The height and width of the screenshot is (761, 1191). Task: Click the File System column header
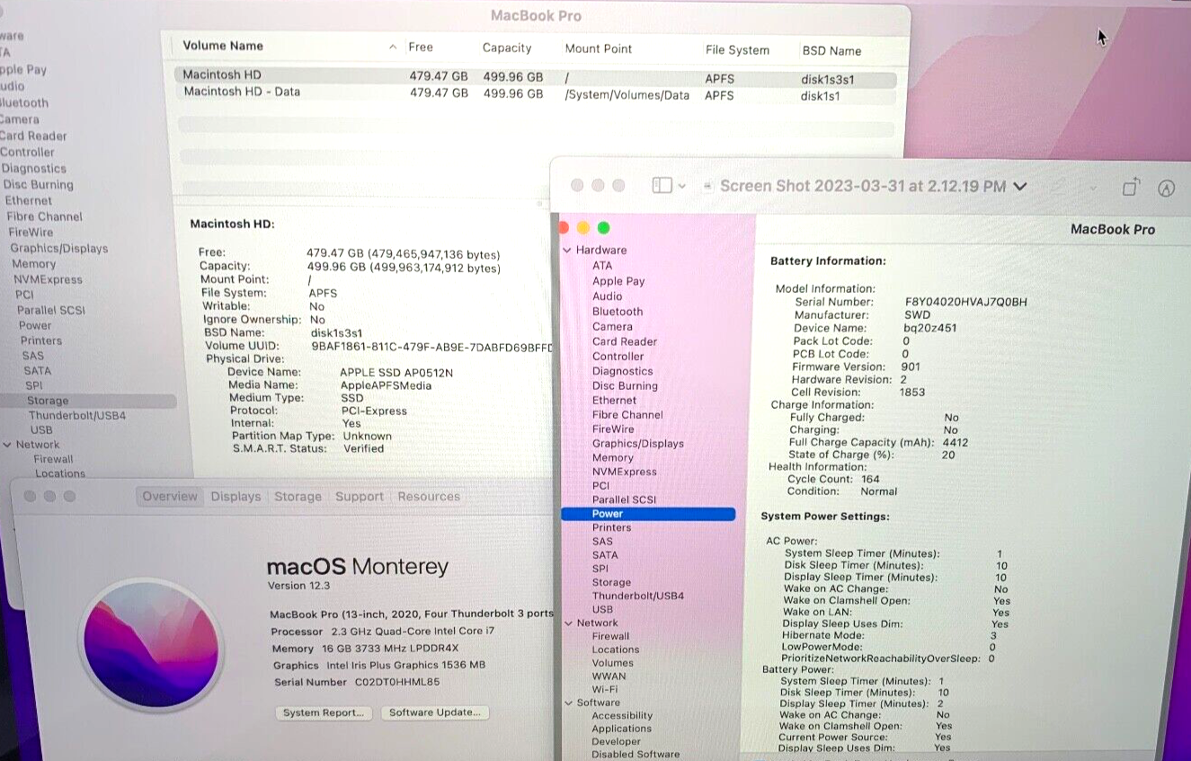[737, 50]
